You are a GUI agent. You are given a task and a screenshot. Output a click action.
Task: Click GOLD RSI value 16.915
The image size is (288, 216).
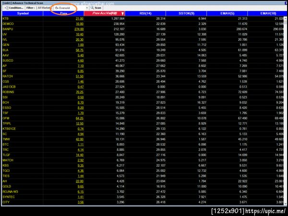point(161,186)
